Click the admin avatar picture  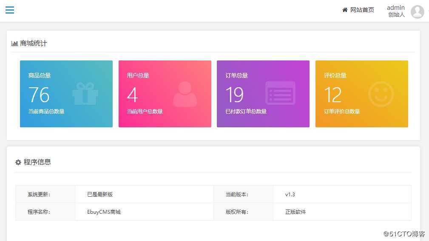tap(417, 11)
